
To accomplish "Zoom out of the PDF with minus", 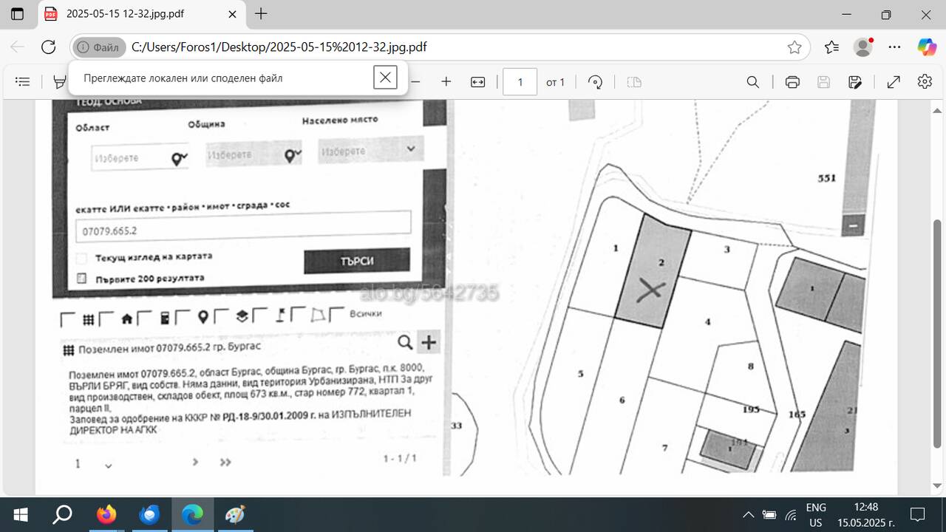I will point(415,82).
